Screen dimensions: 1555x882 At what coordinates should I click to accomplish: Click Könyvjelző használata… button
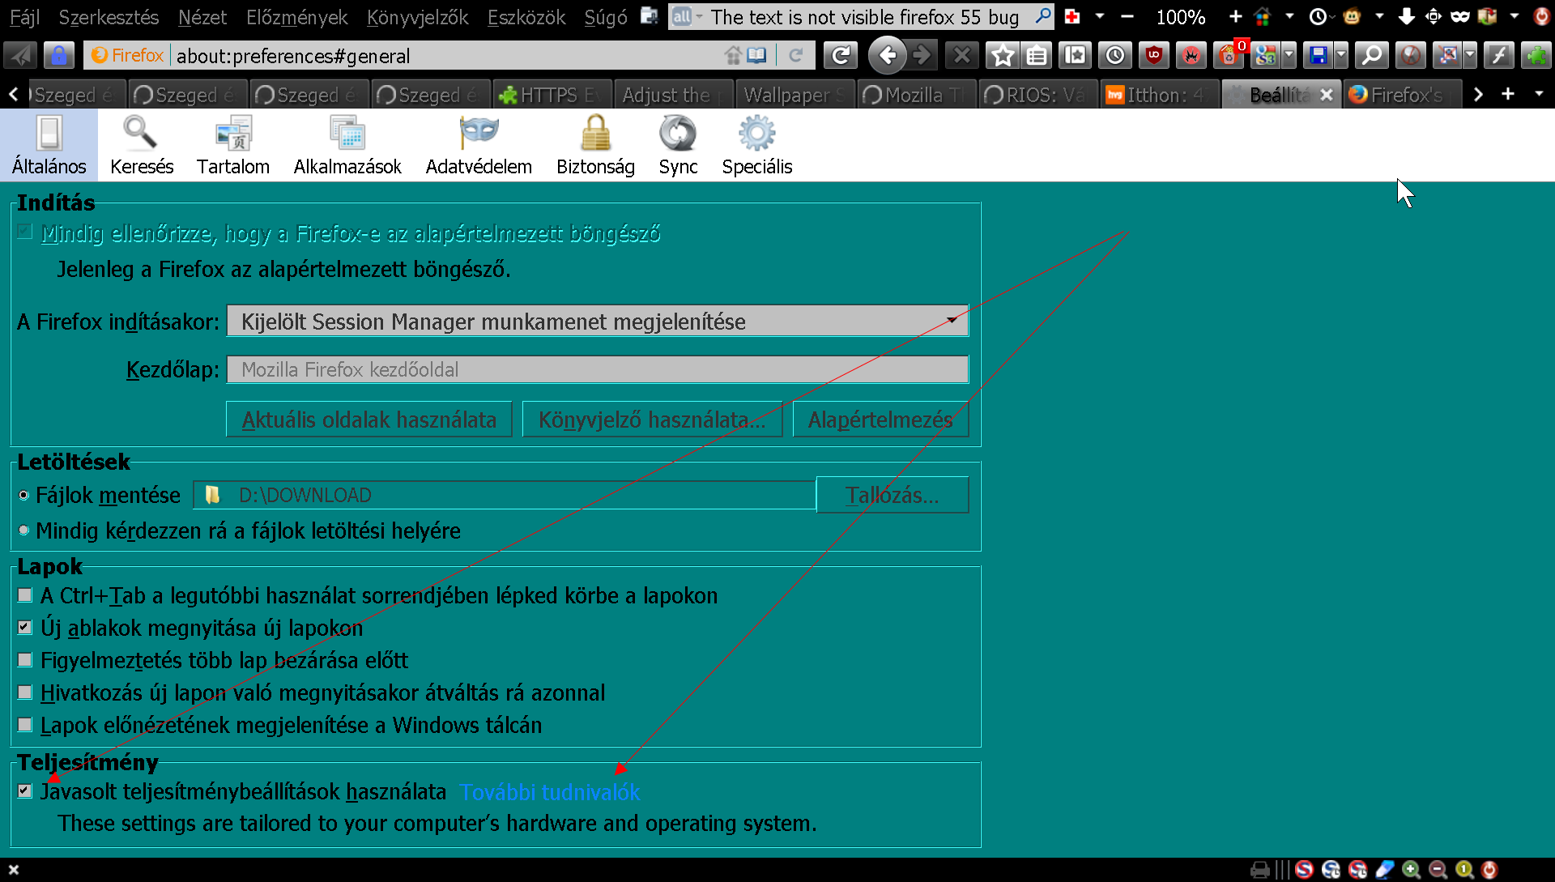point(652,420)
